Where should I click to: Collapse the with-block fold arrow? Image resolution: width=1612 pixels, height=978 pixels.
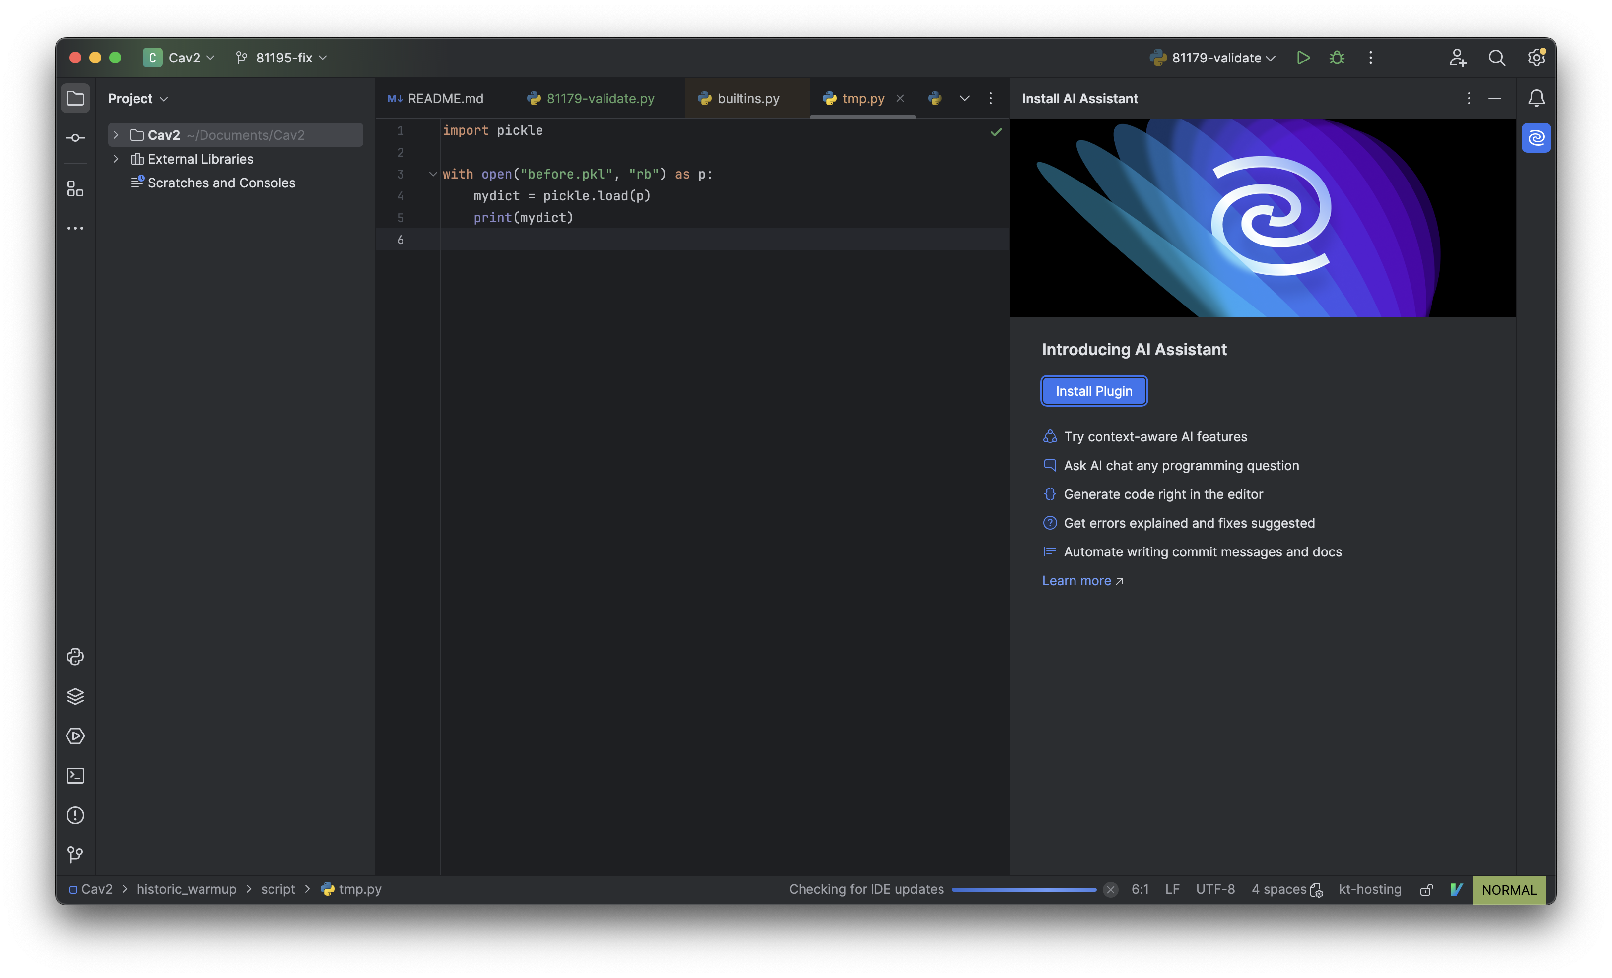coord(432,174)
